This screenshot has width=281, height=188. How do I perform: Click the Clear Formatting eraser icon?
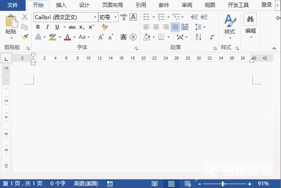point(104,27)
